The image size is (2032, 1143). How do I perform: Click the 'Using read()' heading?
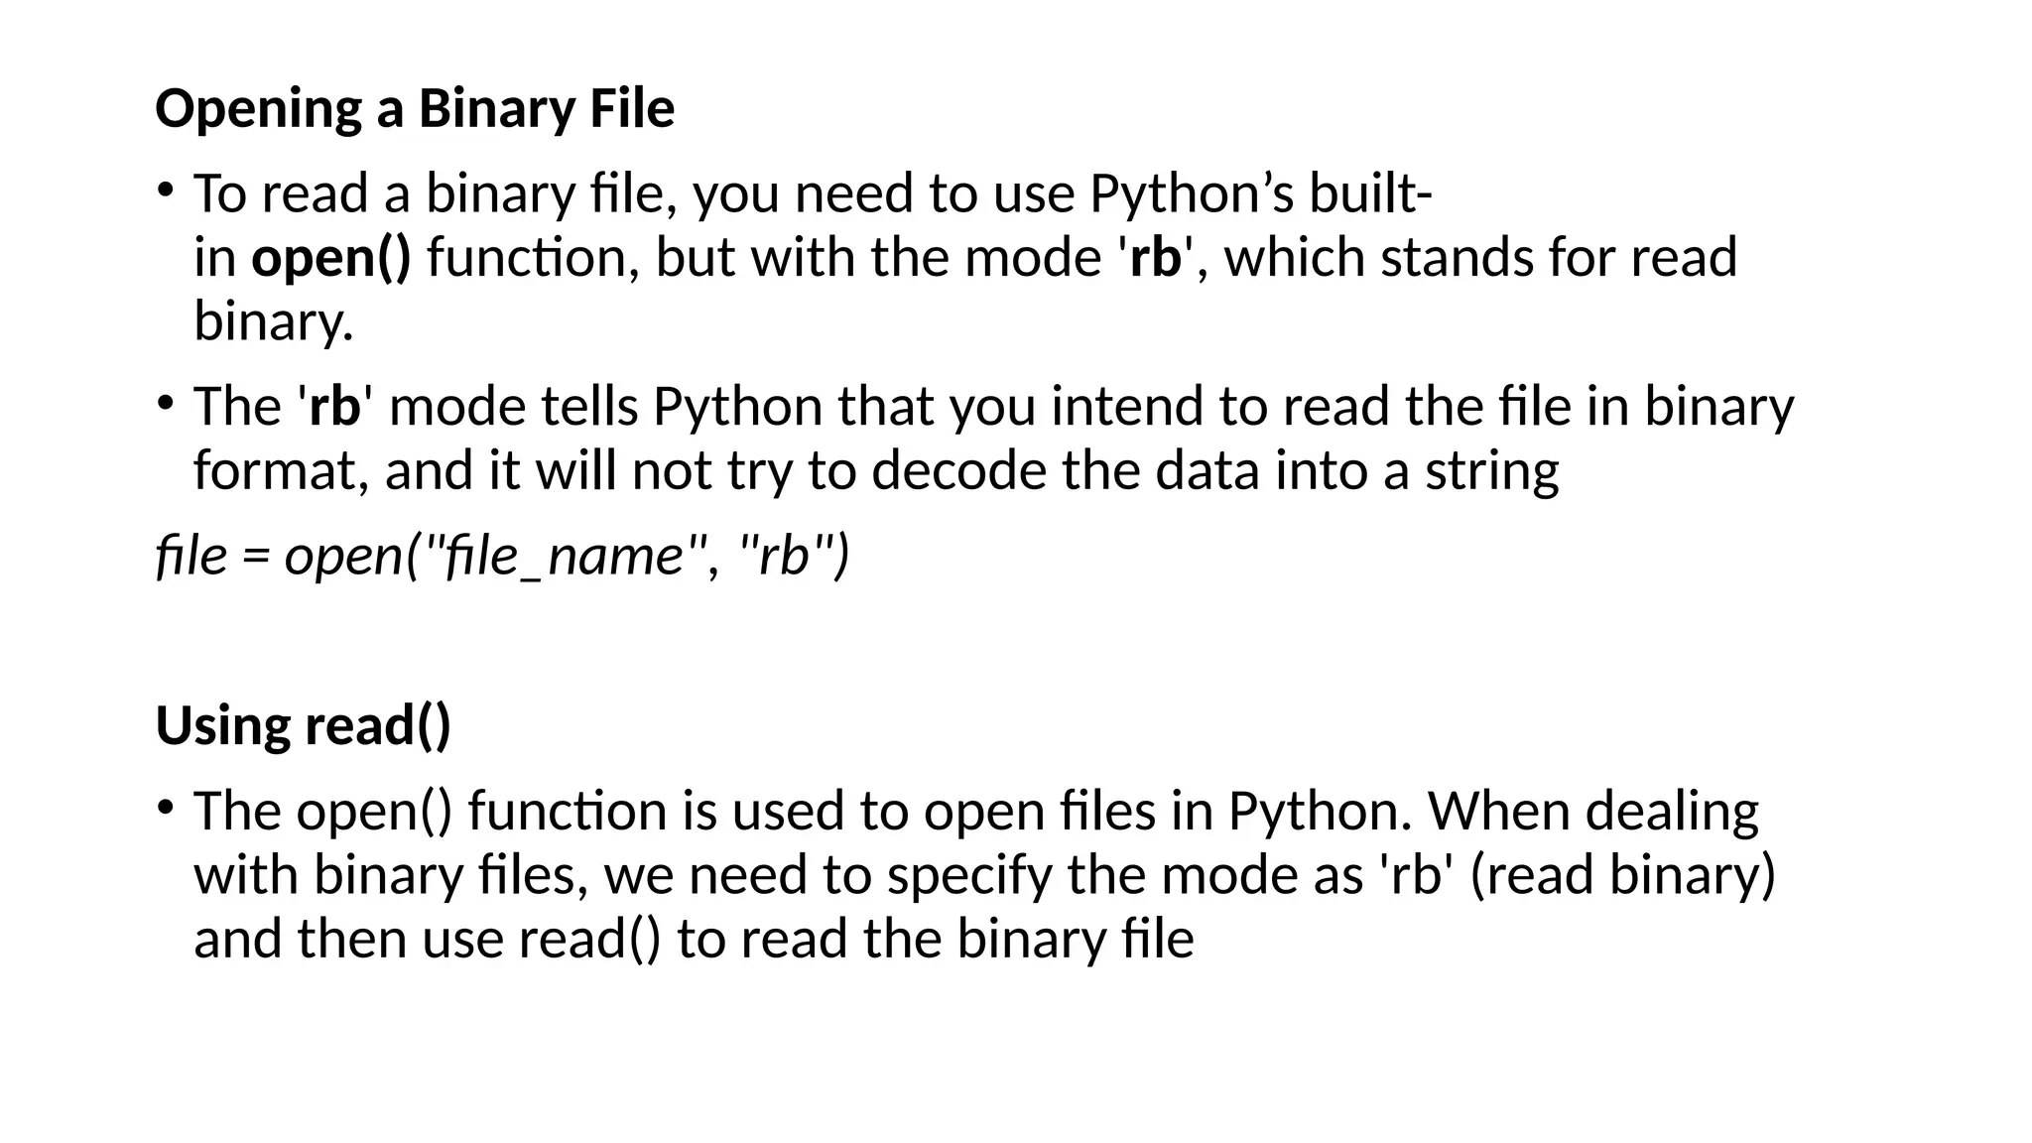(x=303, y=725)
